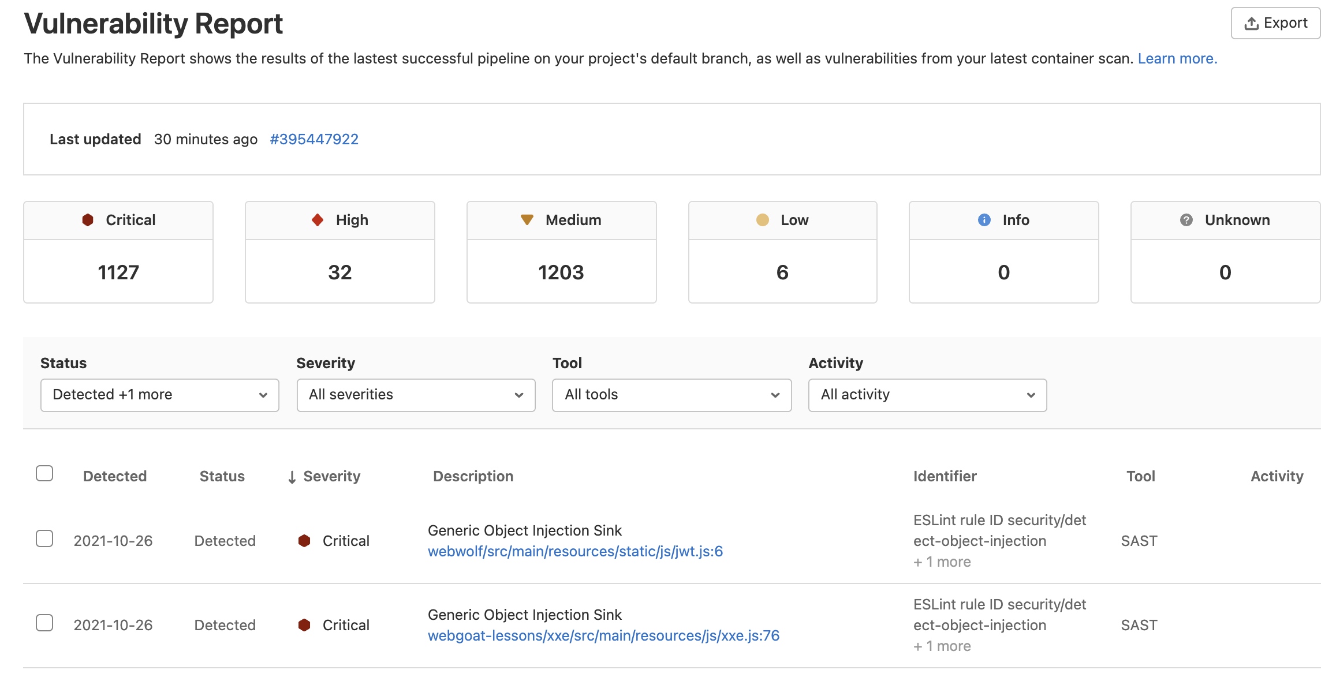Screen dimensions: 1336x681
Task: Toggle the select-all checkbox in table header
Action: [x=44, y=473]
